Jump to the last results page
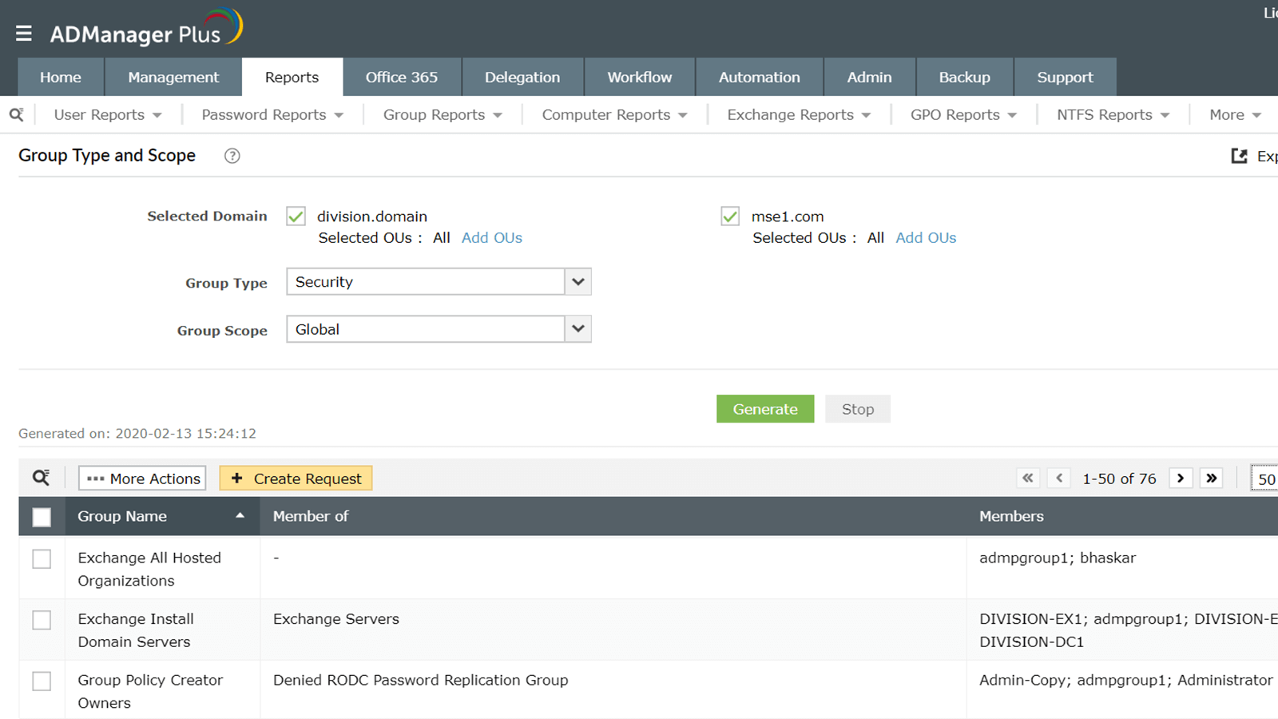Viewport: 1278px width, 719px height. [x=1212, y=478]
